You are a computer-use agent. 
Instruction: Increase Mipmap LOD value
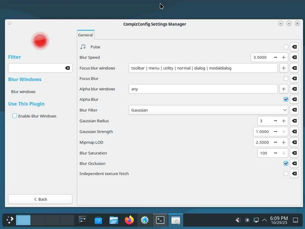(x=284, y=142)
